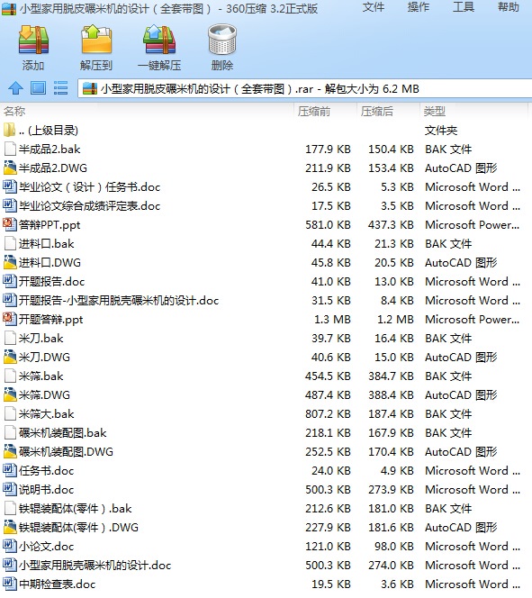Sort by 压缩前 column header
The width and height of the screenshot is (532, 598).
[314, 112]
